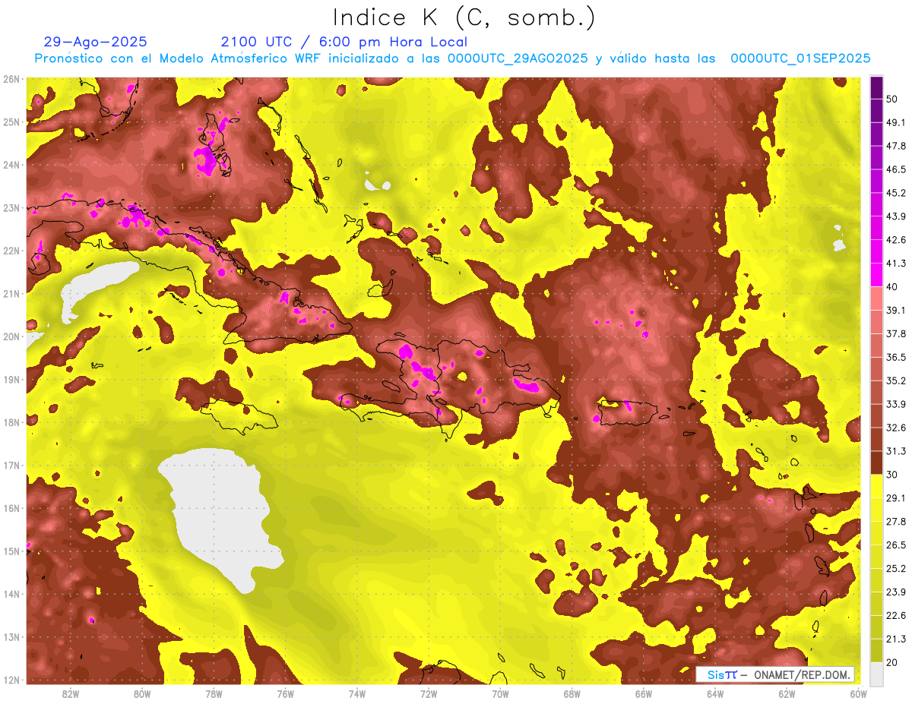The width and height of the screenshot is (912, 704).
Task: Click the colorbar value "32.6"
Action: [x=895, y=428]
